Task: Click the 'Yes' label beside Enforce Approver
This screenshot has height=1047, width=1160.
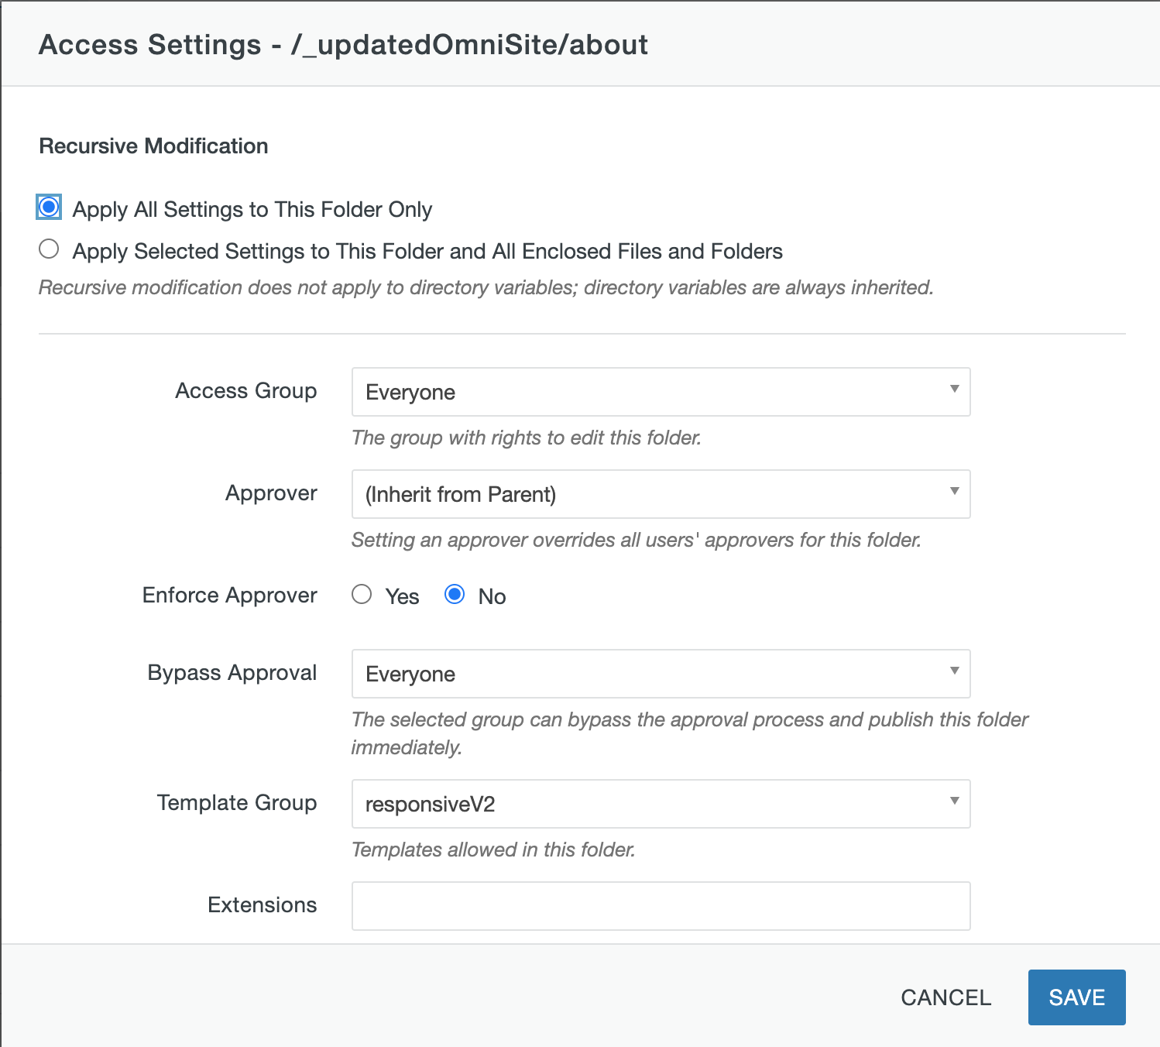Action: point(402,596)
